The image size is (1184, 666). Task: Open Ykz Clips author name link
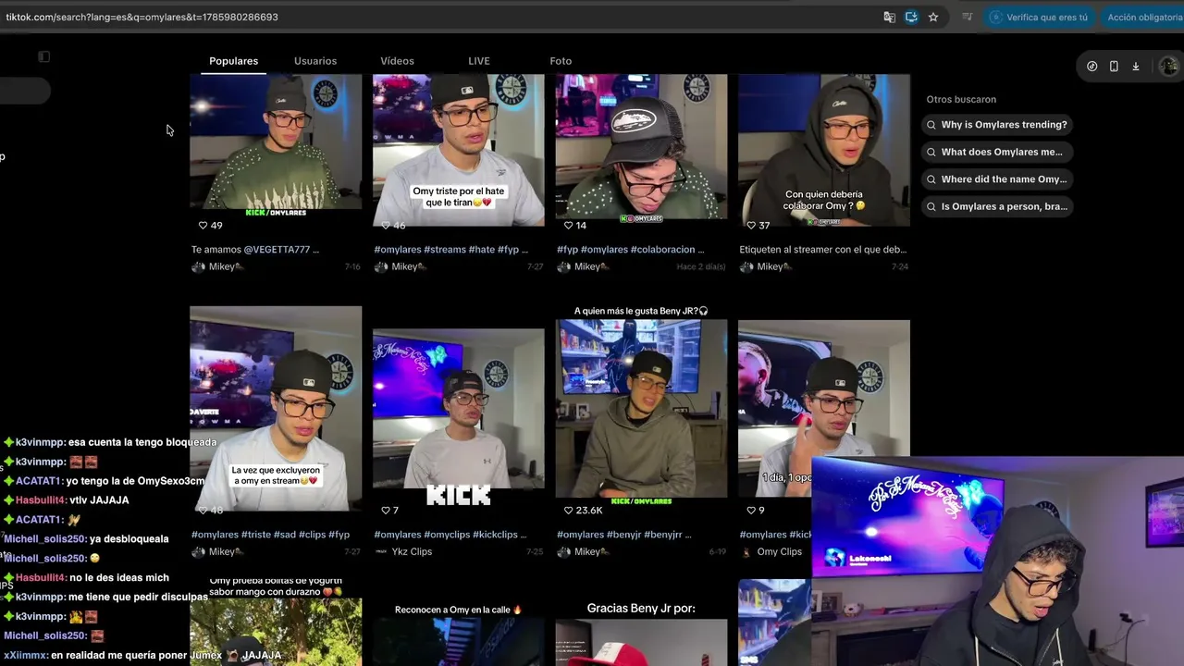pyautogui.click(x=412, y=552)
